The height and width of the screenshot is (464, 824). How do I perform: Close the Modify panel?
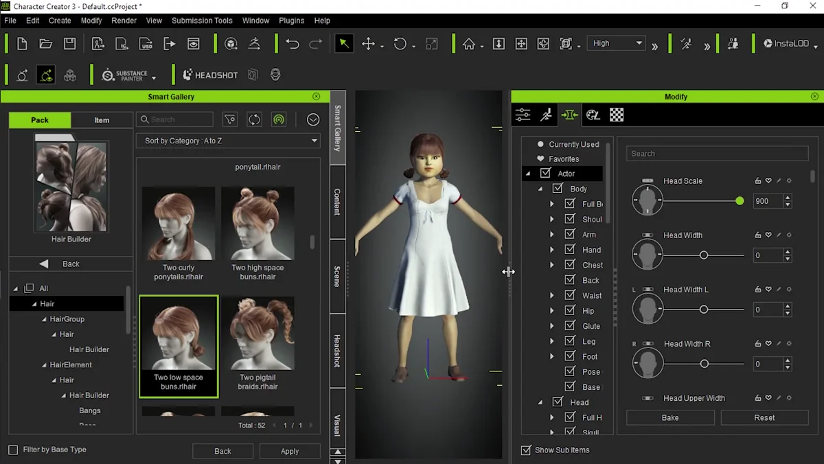(x=815, y=97)
